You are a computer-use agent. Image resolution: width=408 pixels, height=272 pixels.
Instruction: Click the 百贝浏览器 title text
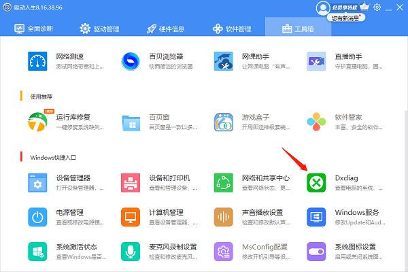tap(166, 56)
